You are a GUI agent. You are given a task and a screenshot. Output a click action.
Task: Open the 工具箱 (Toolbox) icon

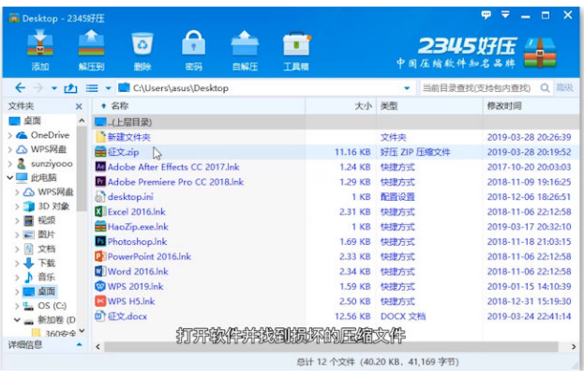[296, 50]
